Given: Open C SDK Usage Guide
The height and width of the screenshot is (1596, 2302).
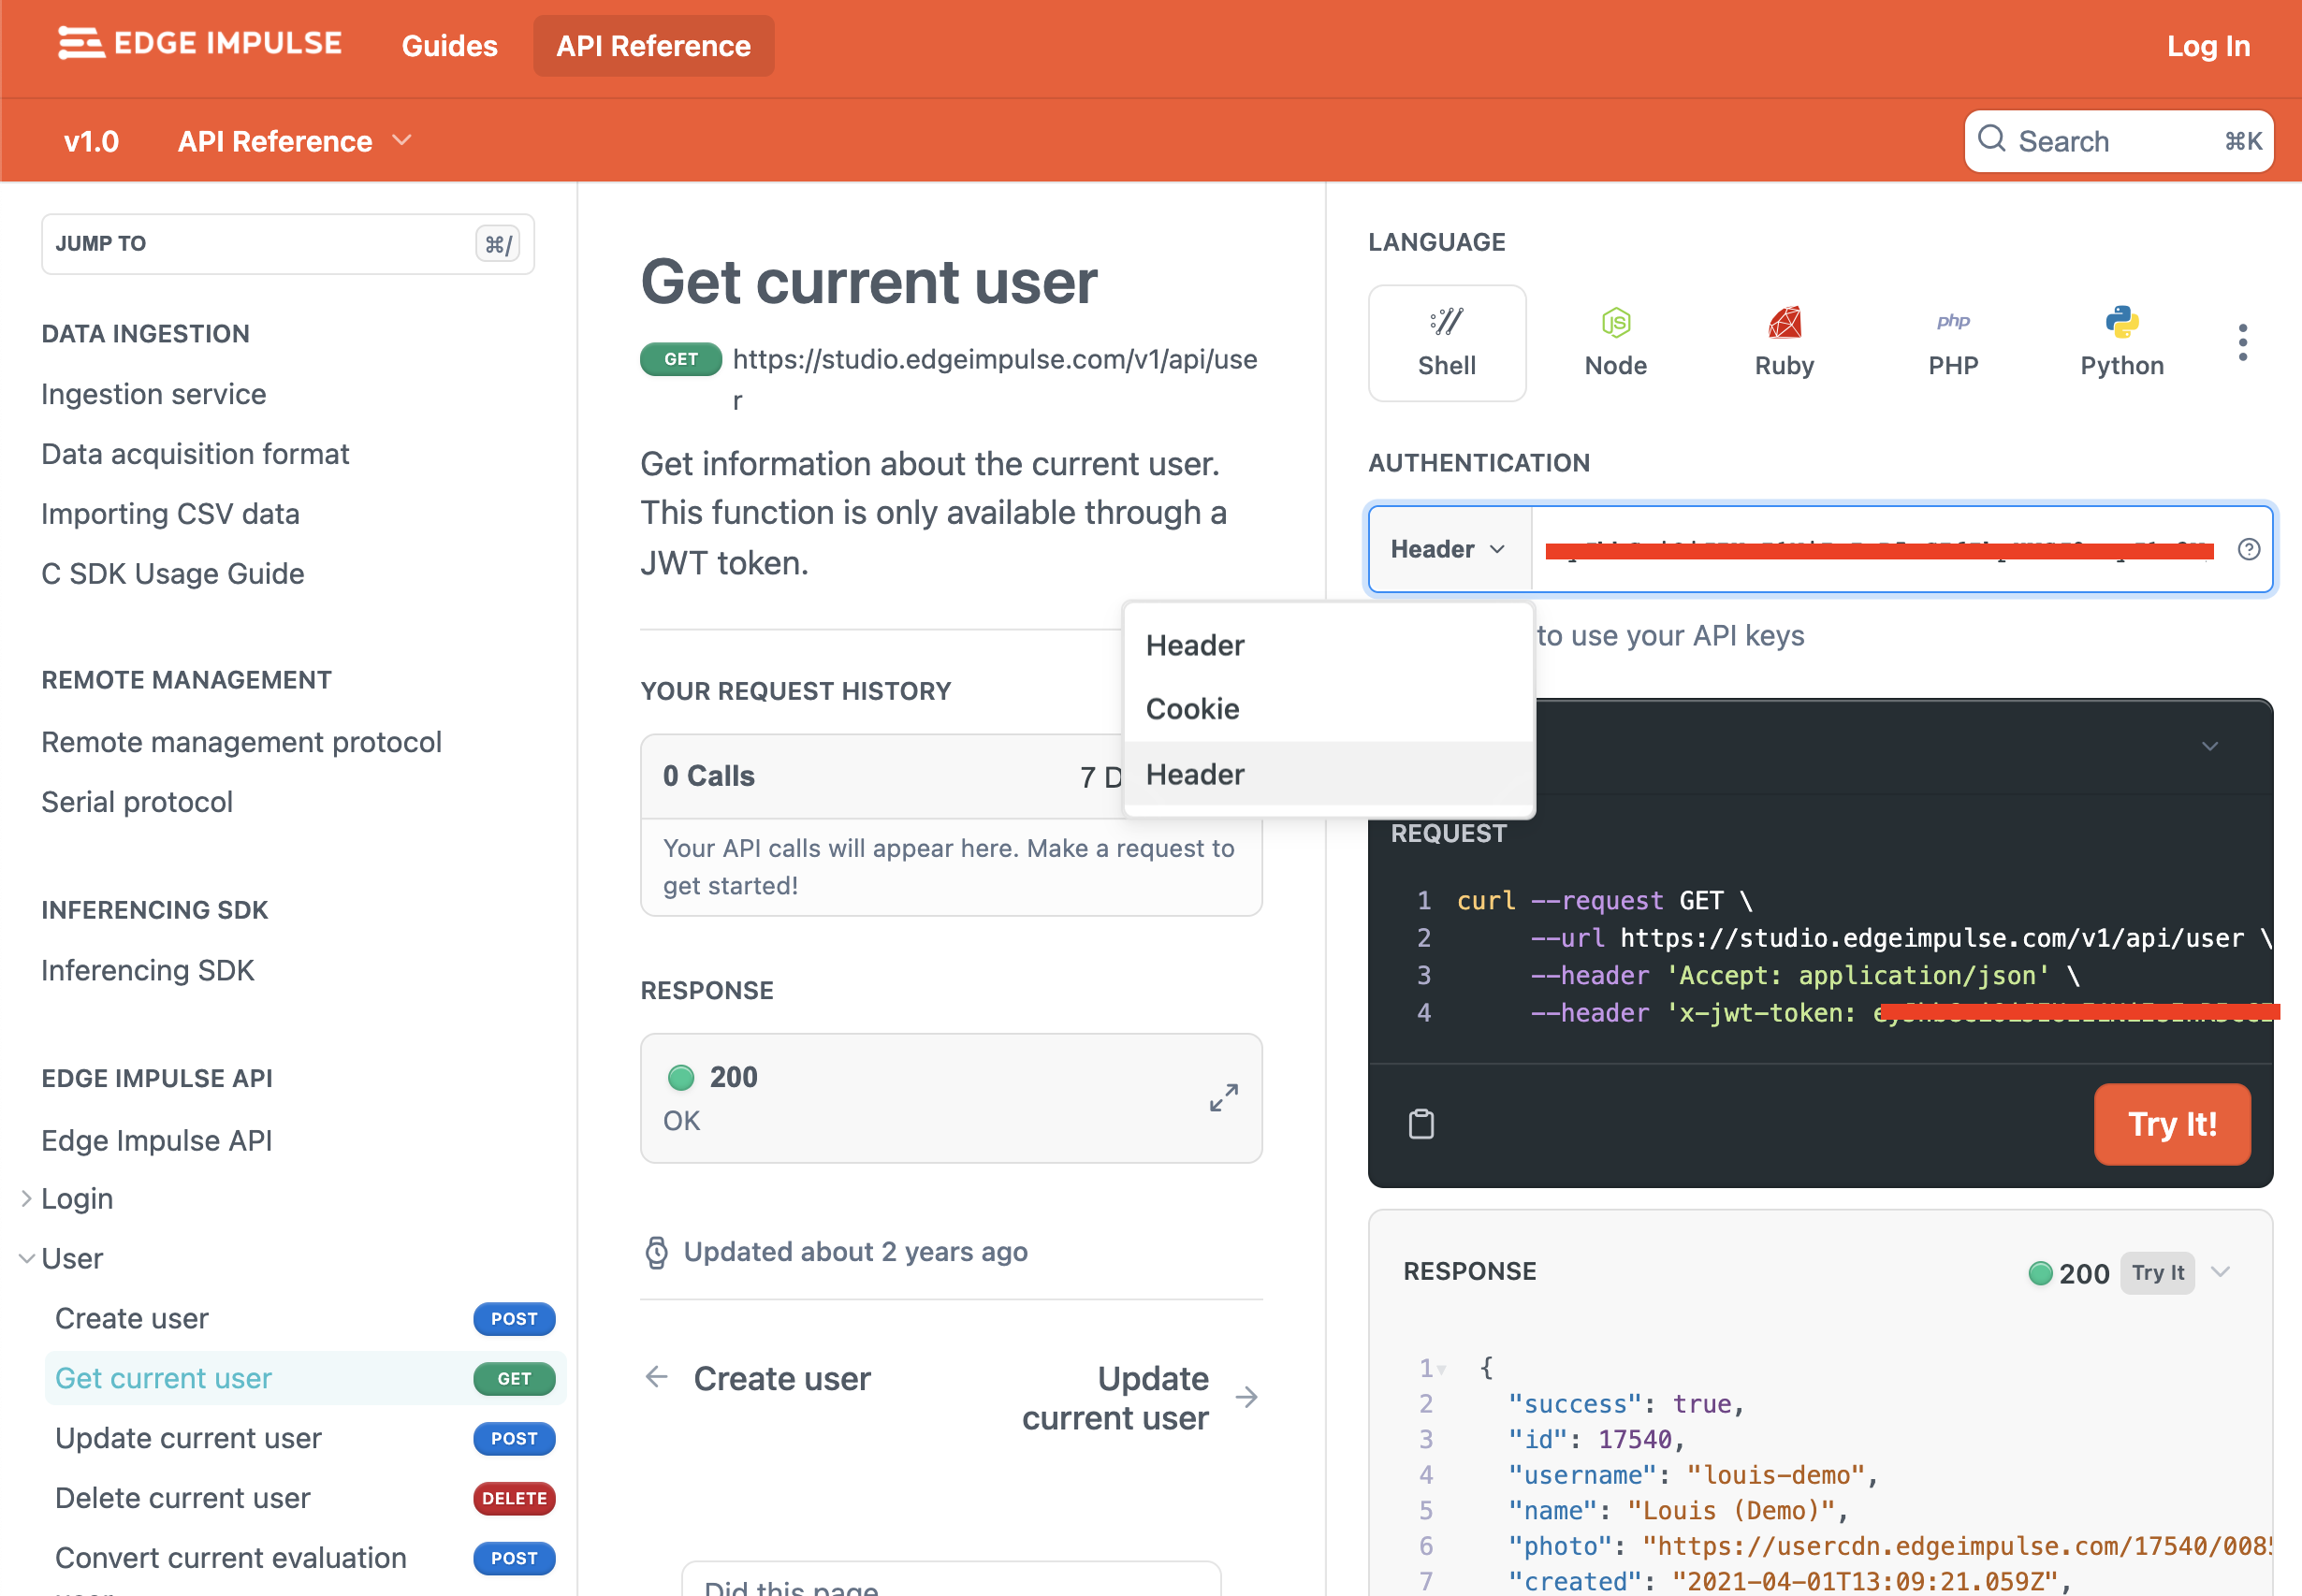Looking at the screenshot, I should [x=172, y=574].
